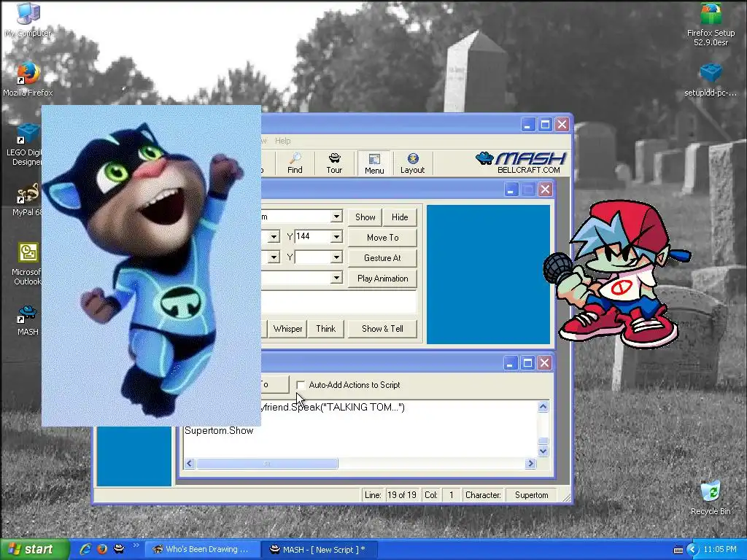747x560 pixels.
Task: Open the Gesture At Y dropdown
Action: tap(336, 257)
